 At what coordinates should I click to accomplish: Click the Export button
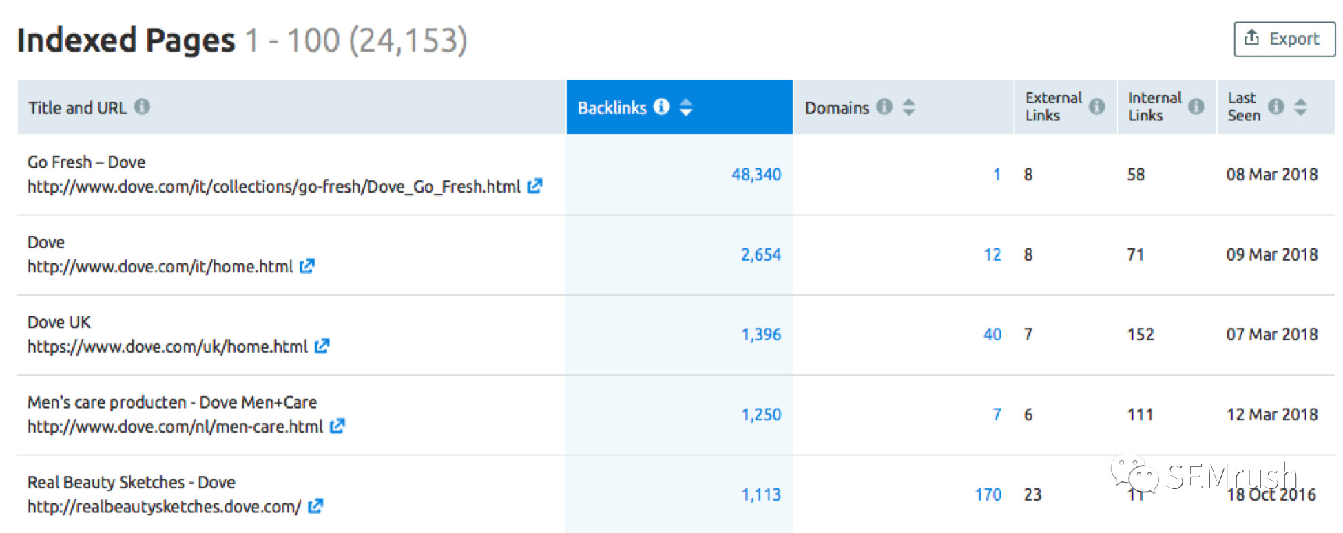pyautogui.click(x=1284, y=39)
